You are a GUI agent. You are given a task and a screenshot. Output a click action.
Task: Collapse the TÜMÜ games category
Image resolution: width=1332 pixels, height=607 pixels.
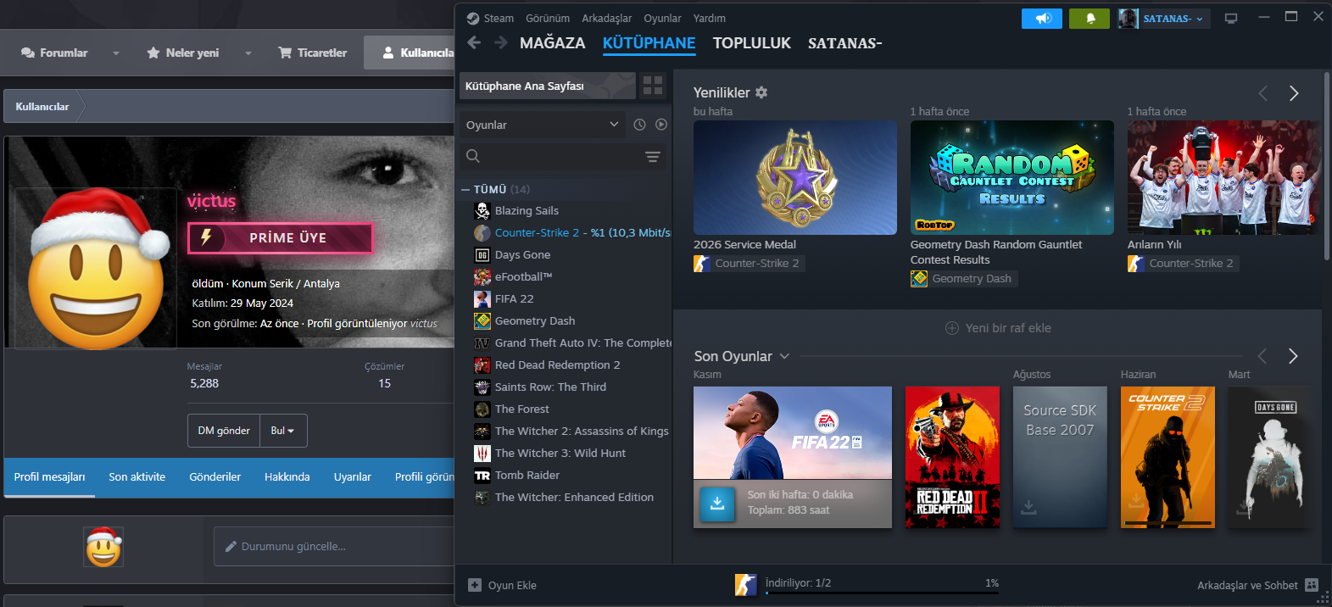[x=465, y=189]
